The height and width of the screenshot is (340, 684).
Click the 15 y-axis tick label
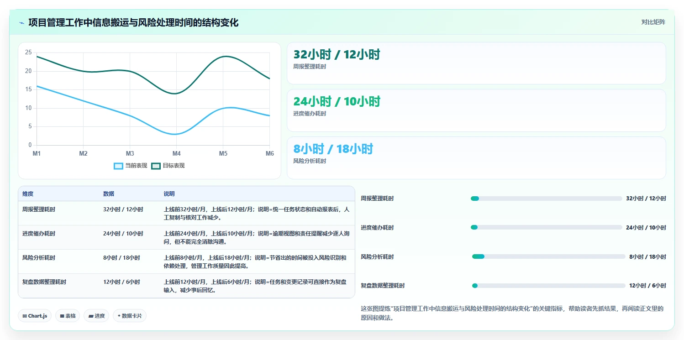click(28, 89)
